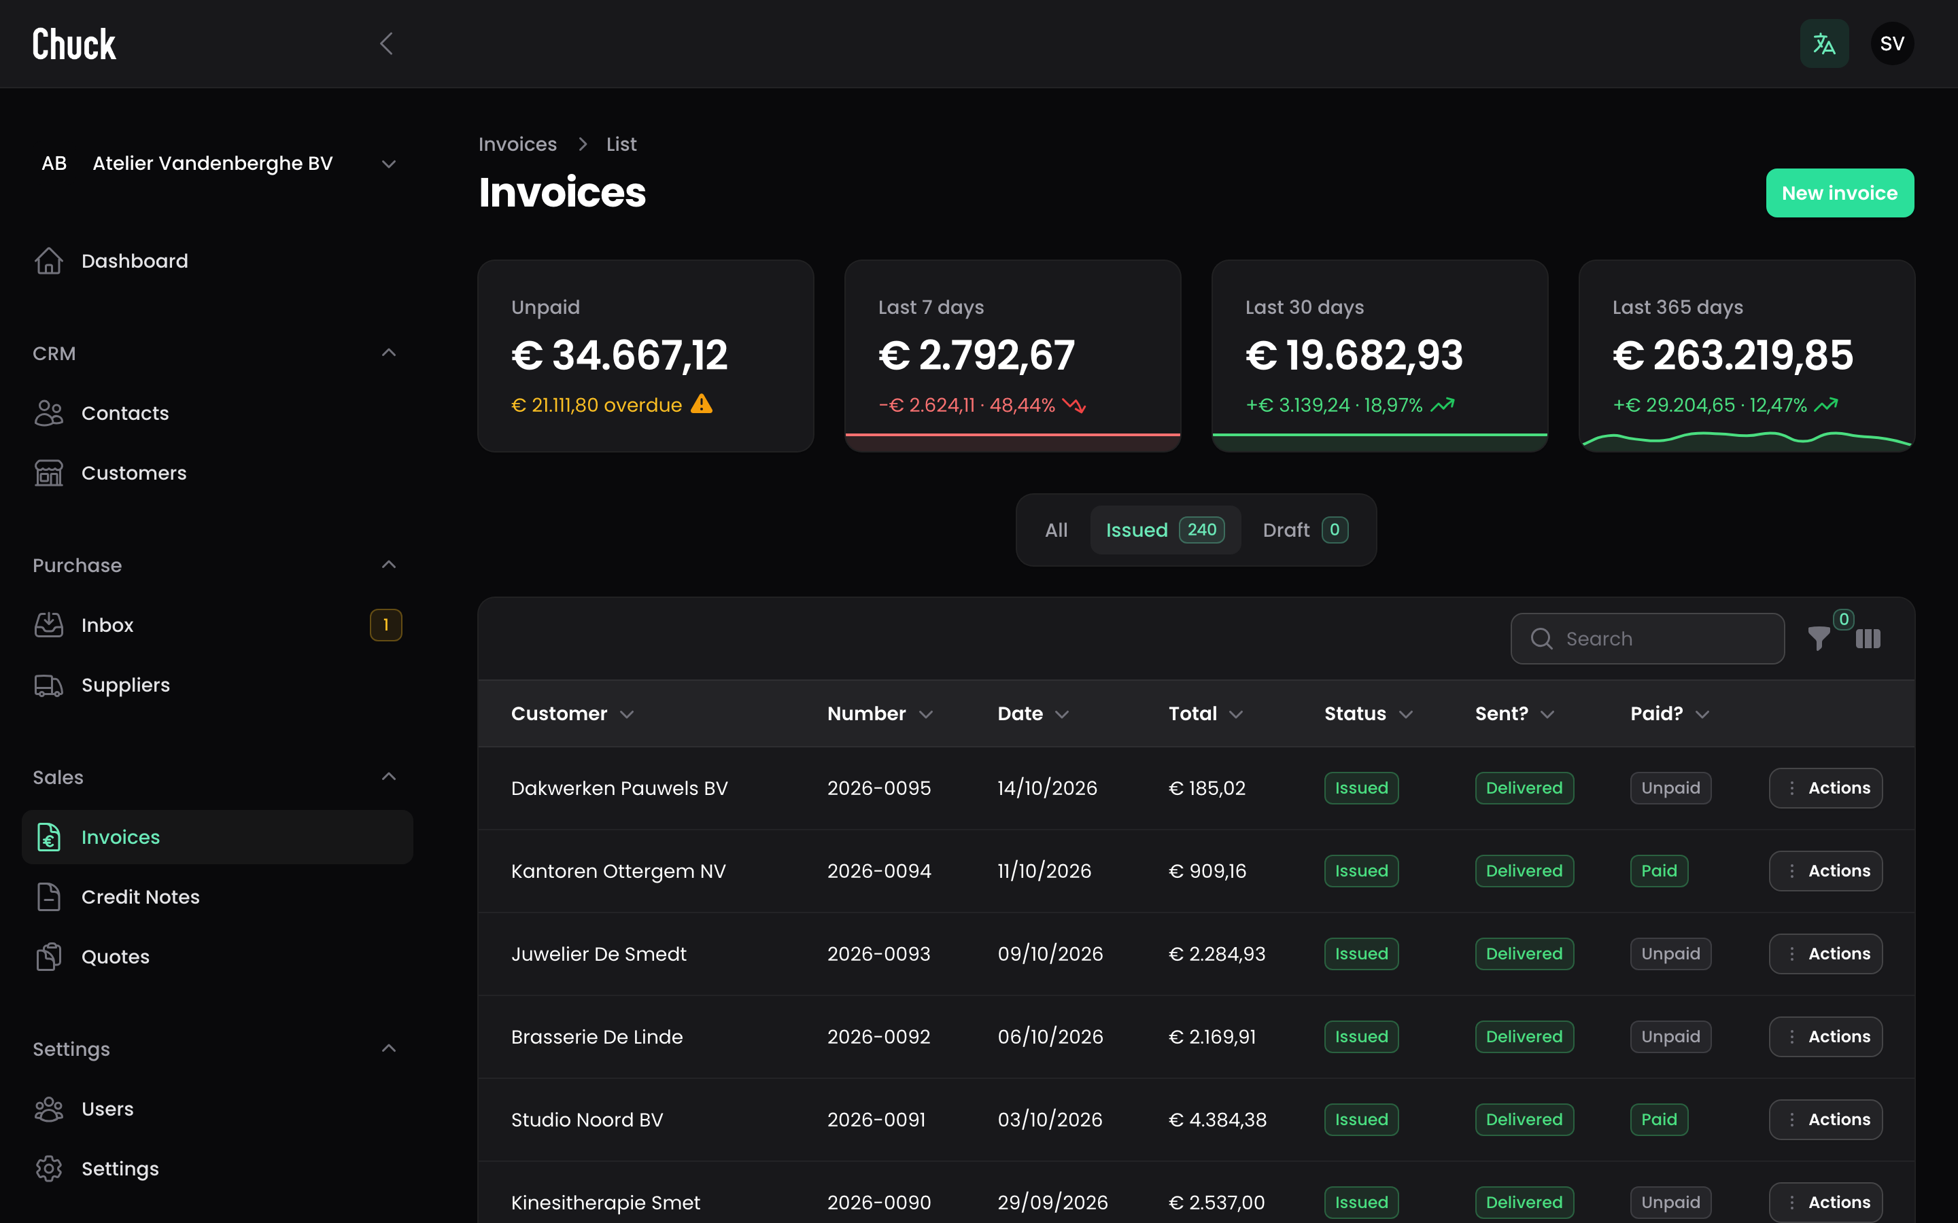Open the Settings gear item
Screen dimensions: 1958x1223
pyautogui.click(x=217, y=1168)
